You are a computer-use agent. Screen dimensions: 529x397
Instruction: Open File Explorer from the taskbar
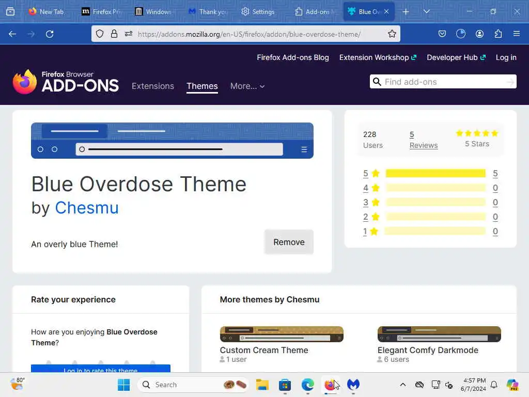click(x=262, y=385)
